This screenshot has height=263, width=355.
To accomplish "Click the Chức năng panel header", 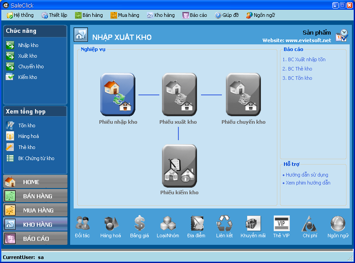I will [x=35, y=31].
